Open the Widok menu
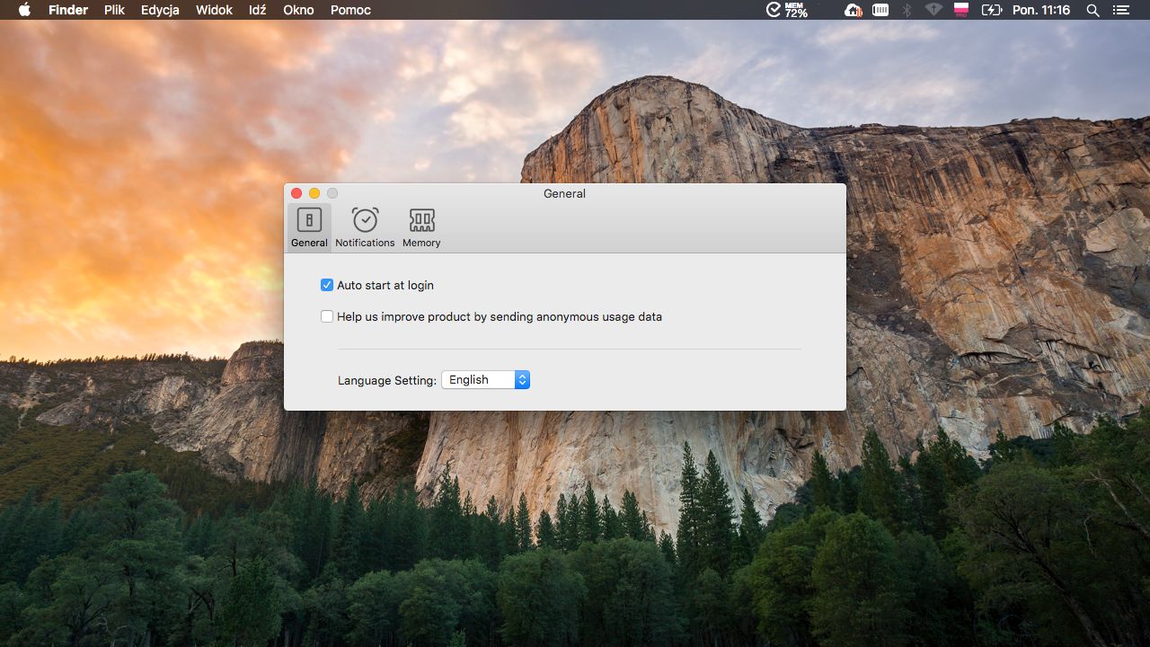1150x647 pixels. [214, 10]
